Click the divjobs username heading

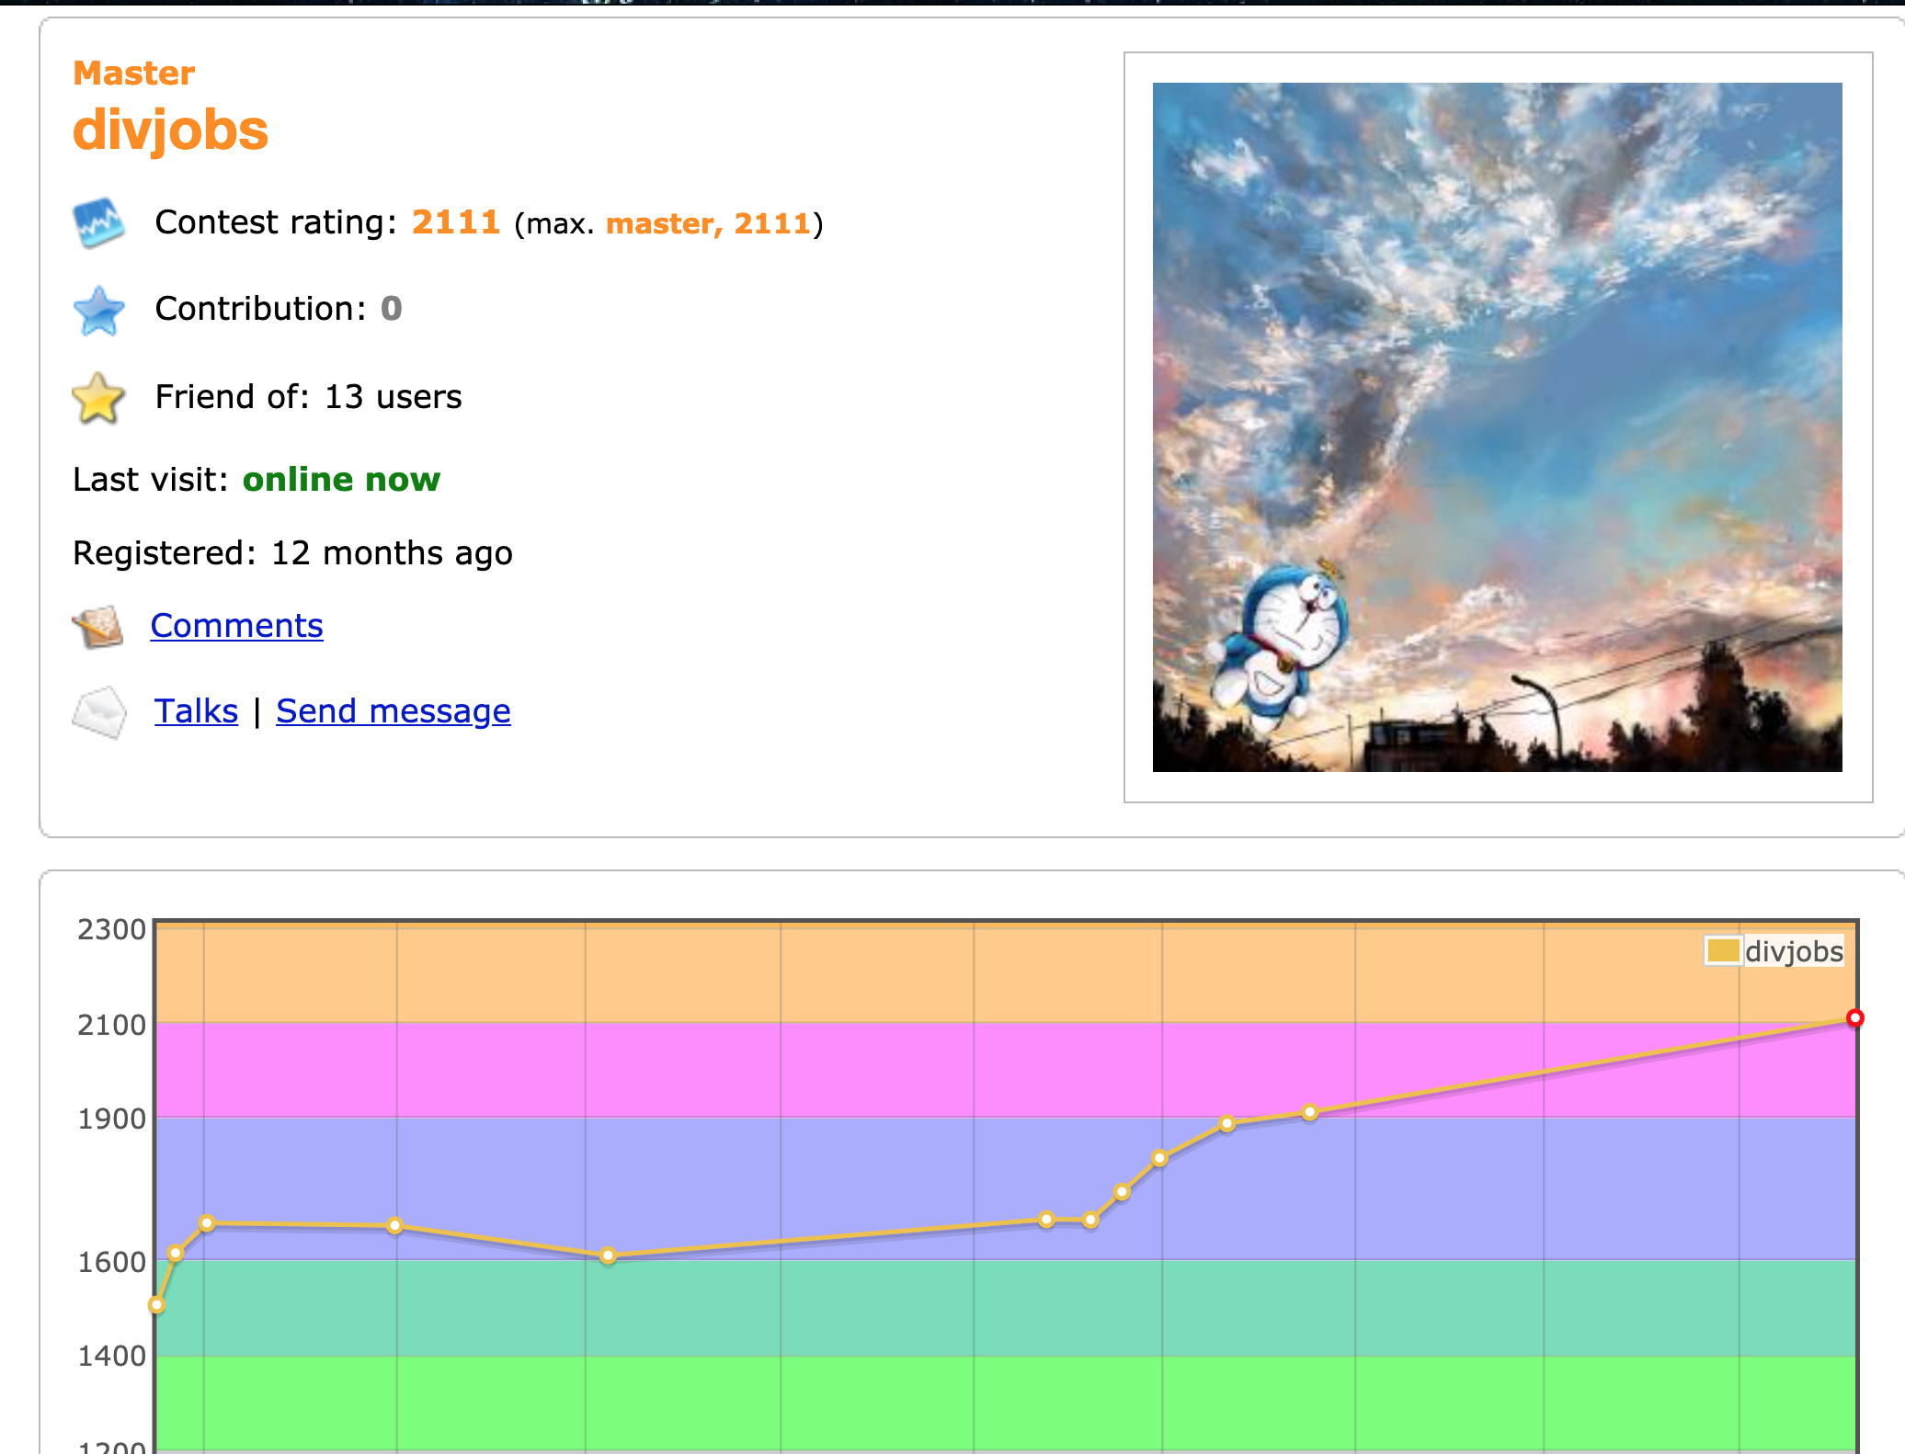(x=171, y=131)
